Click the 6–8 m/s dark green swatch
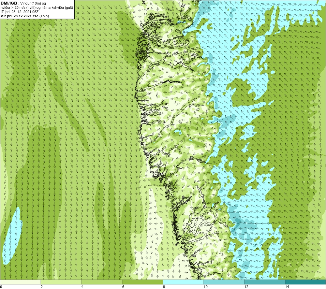The width and height of the screenshot is (326, 289). coord(143,282)
